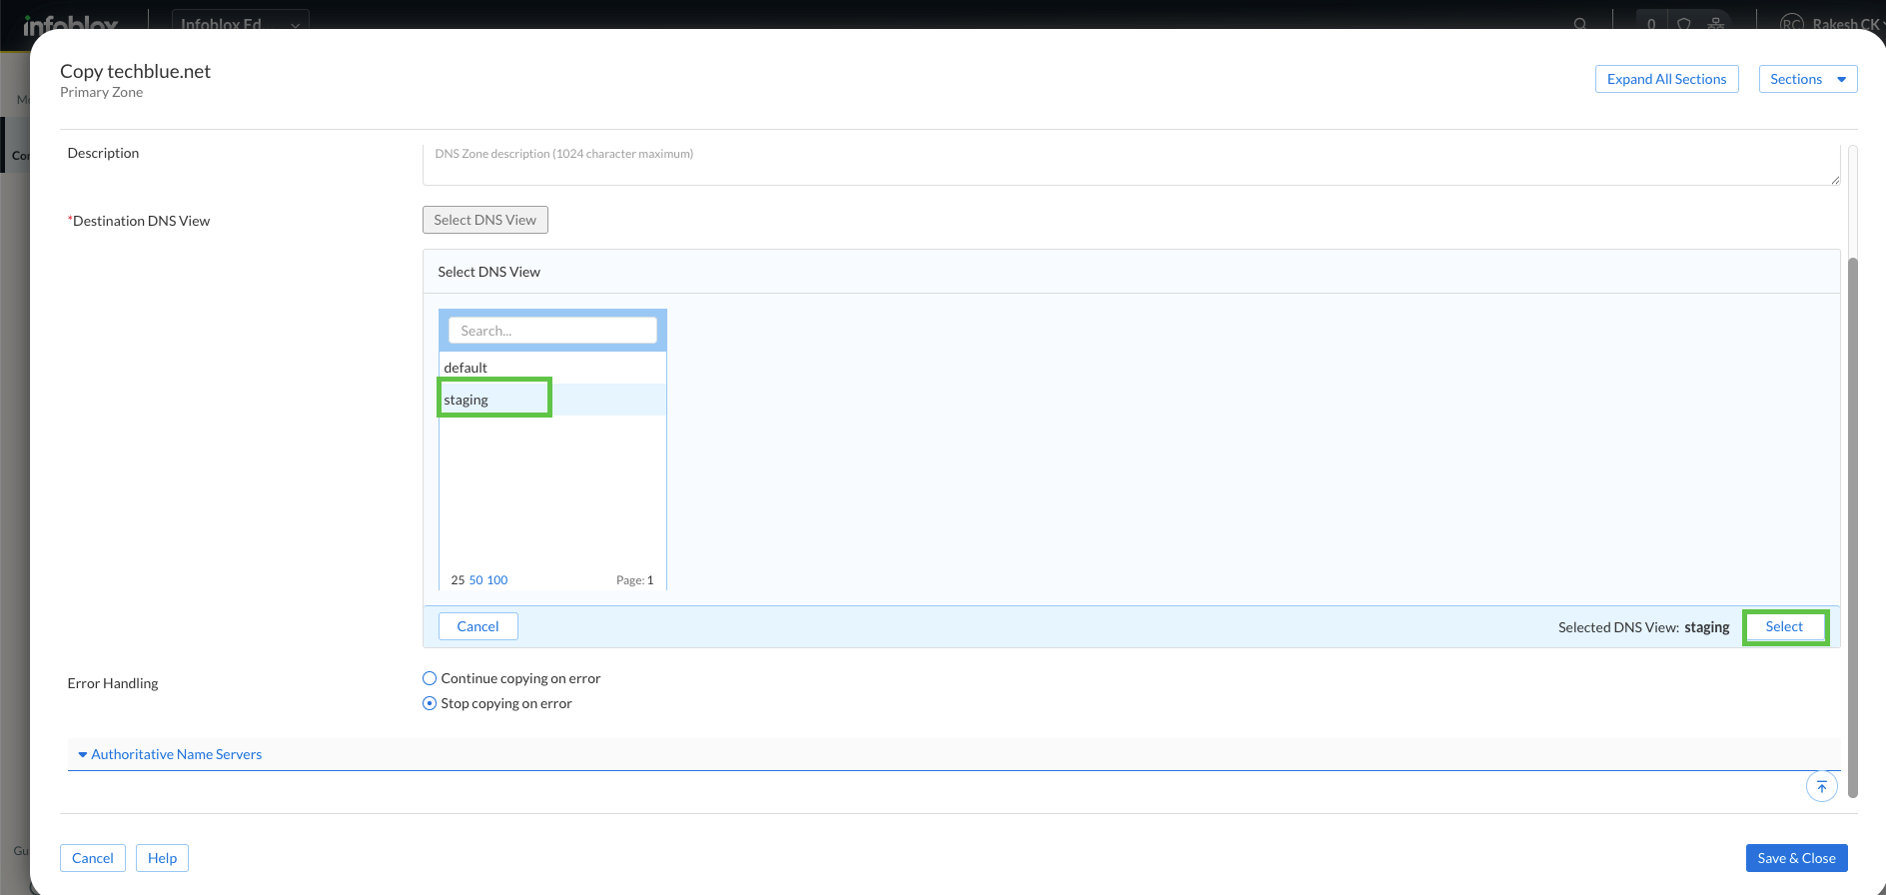
Task: Open the Help button in footer
Action: point(162,858)
